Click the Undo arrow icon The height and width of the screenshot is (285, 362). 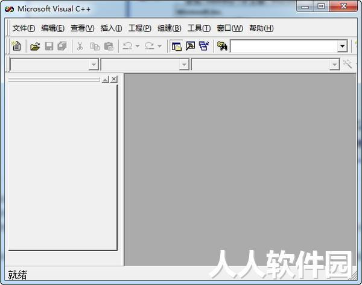tap(127, 46)
